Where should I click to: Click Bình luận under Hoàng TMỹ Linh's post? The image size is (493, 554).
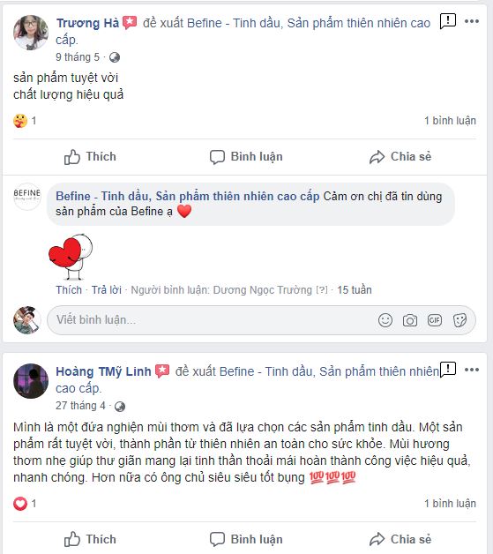pos(246,540)
